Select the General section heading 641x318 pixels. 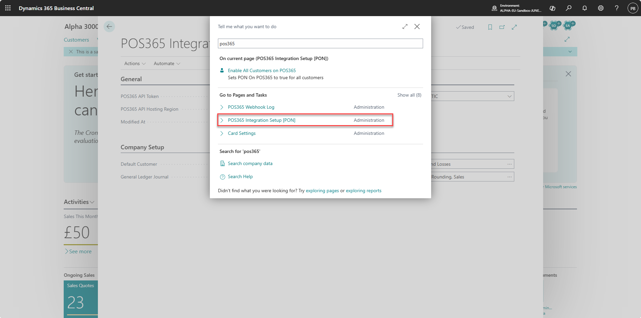pos(131,79)
